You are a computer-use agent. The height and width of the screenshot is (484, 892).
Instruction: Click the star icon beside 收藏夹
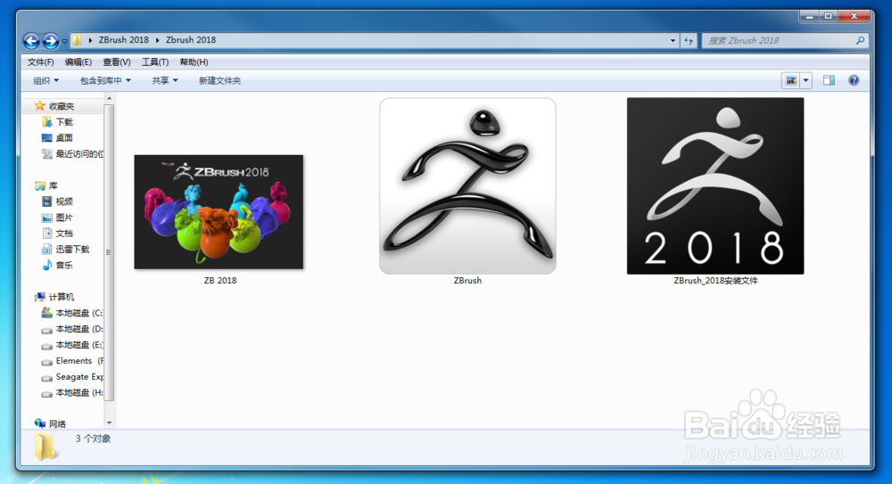[x=39, y=106]
